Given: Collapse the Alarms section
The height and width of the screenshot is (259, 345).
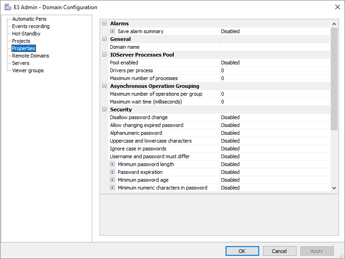Looking at the screenshot, I should [105, 23].
